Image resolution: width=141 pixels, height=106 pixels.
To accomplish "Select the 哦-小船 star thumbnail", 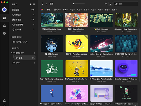I will [52, 43].
